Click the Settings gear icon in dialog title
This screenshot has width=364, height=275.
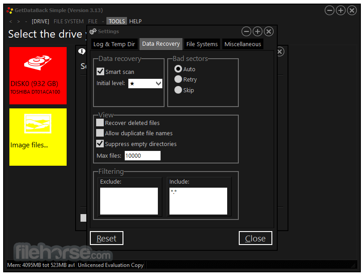point(93,31)
